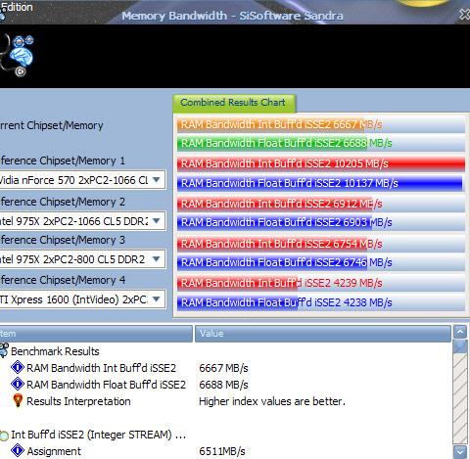The width and height of the screenshot is (470, 459).
Task: Click the Memory Bandwidth - SiSoftware Sandra title
Action: pyautogui.click(x=232, y=16)
